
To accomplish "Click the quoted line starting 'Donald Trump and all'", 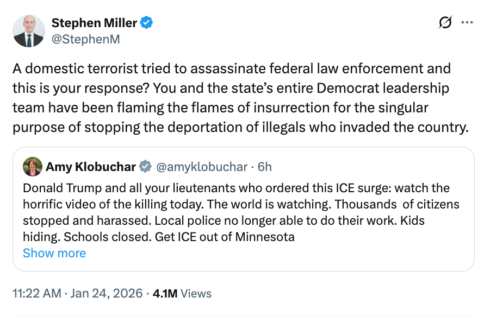I will pyautogui.click(x=236, y=188).
